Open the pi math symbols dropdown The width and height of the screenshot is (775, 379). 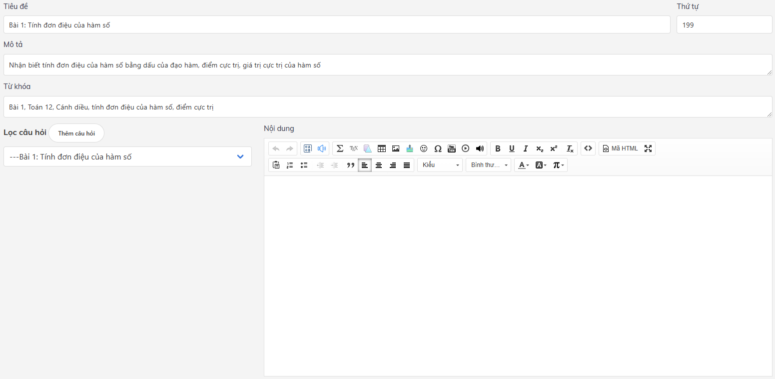tap(558, 165)
